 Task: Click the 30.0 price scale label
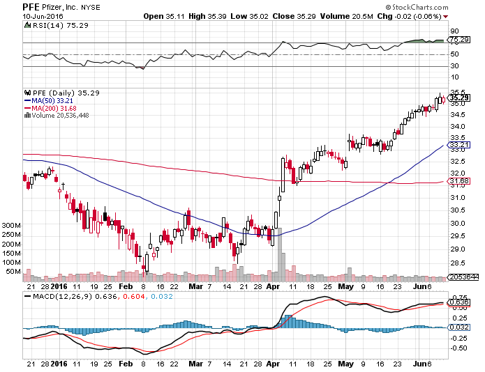(458, 223)
